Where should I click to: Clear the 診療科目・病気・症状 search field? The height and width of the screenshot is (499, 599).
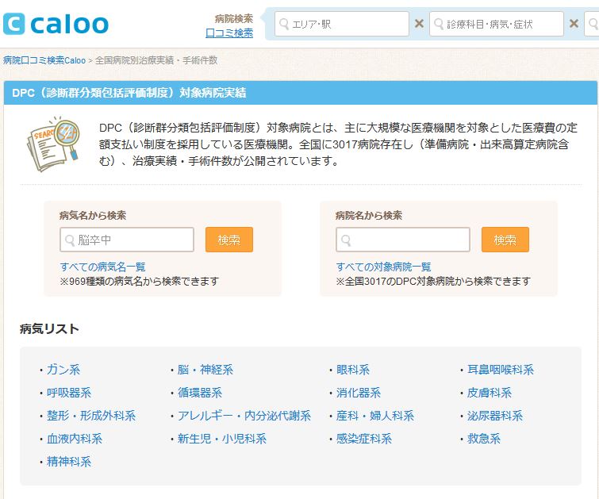point(574,24)
